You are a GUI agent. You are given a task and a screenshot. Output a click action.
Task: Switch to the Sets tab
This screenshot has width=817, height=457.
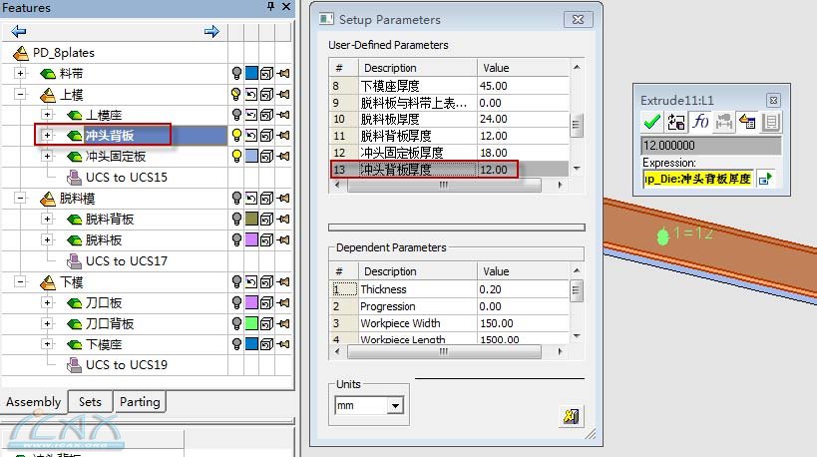[90, 402]
